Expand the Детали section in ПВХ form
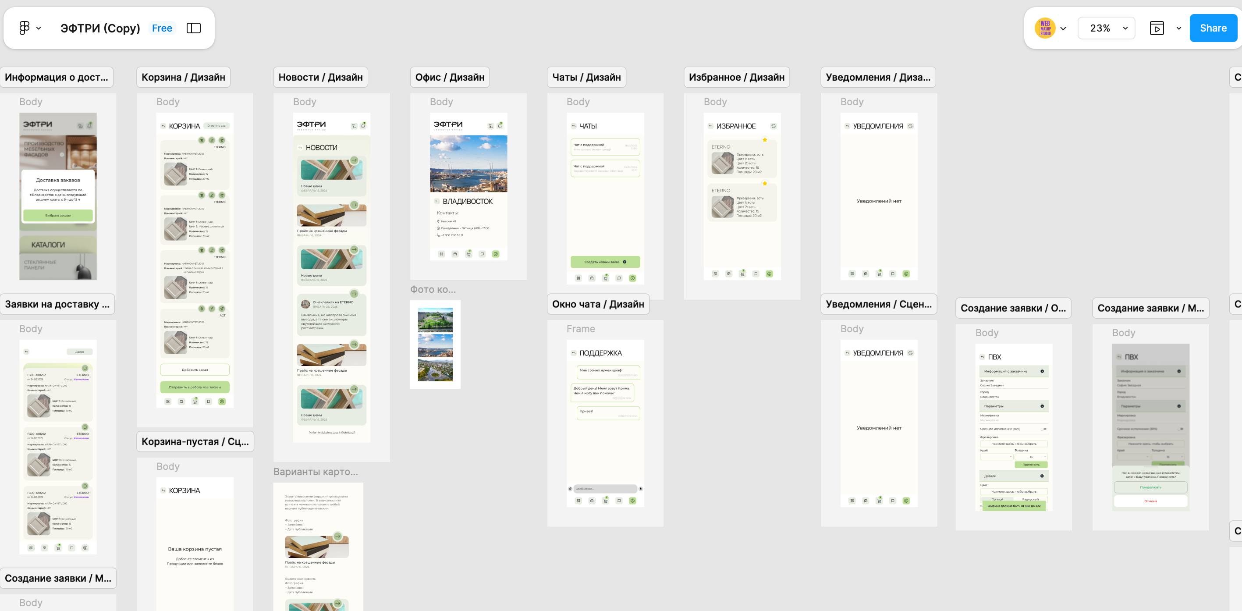Screen dimensions: 1242x611 coord(1014,476)
